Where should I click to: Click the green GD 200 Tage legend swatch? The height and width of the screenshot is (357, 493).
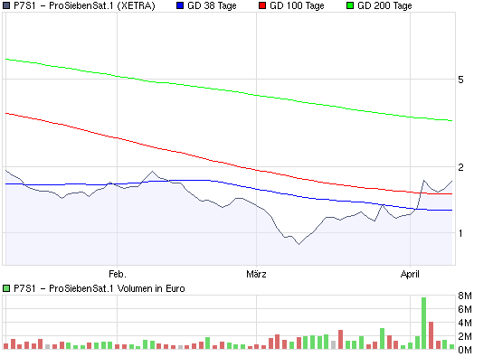pyautogui.click(x=350, y=5)
